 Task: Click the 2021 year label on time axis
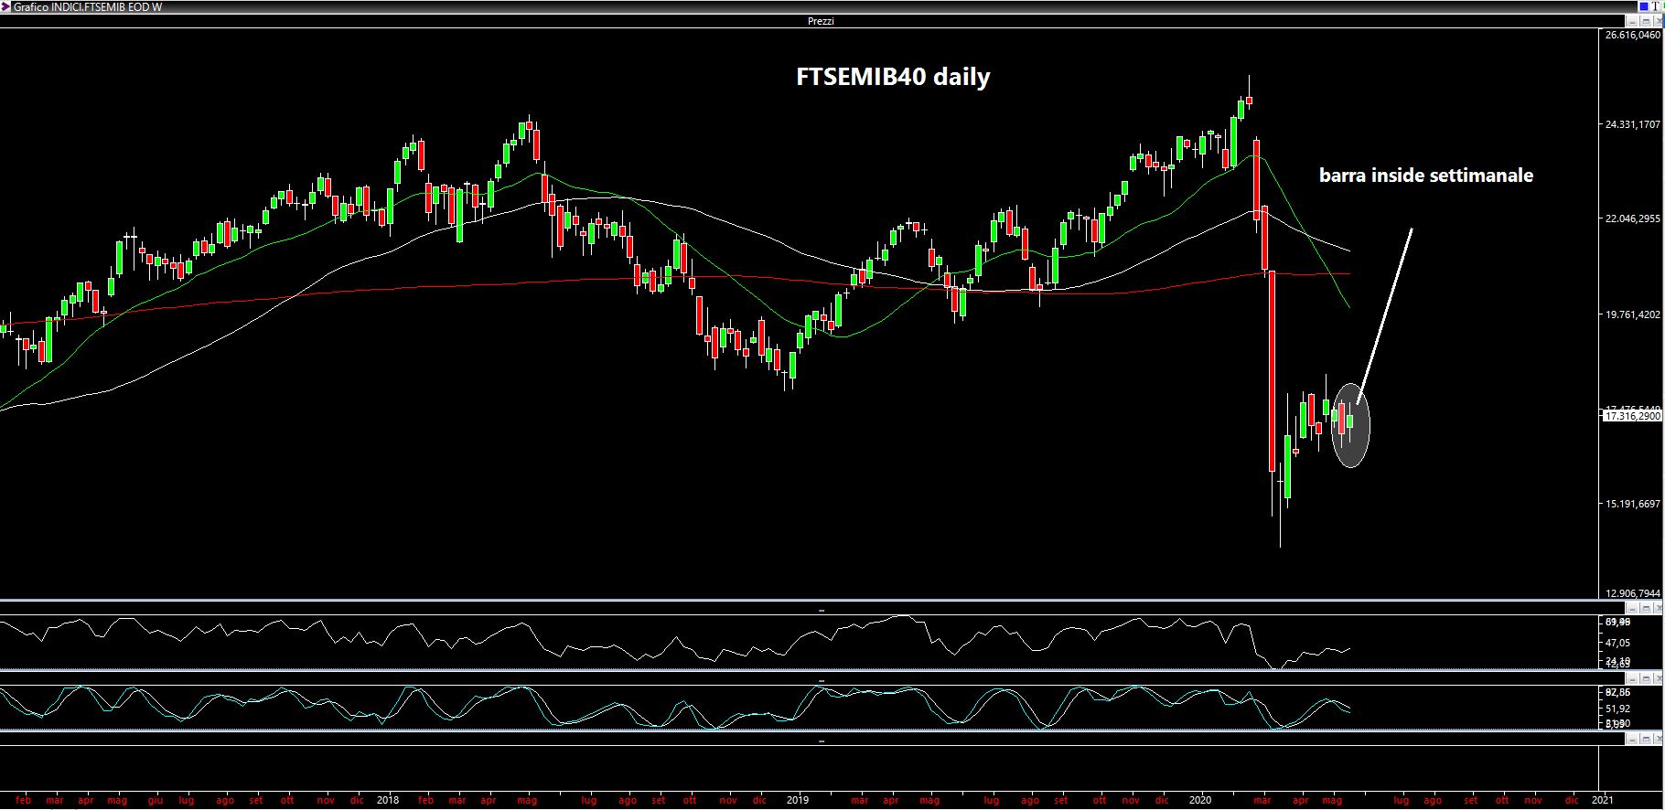click(x=1603, y=801)
